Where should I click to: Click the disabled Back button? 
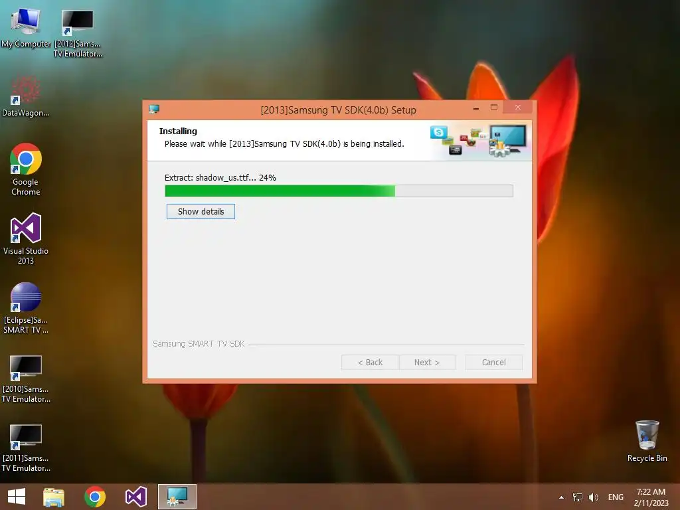coord(370,362)
